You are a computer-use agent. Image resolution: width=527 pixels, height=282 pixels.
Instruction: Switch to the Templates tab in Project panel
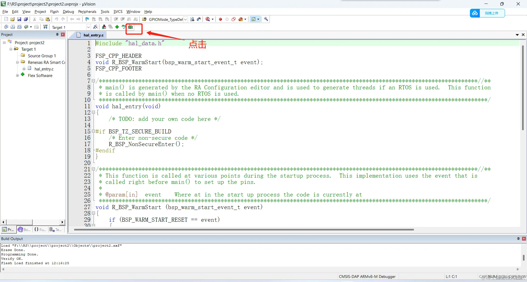tap(56, 230)
